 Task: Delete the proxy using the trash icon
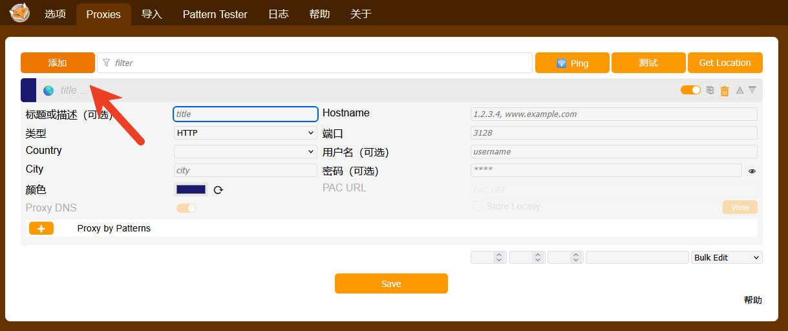725,91
